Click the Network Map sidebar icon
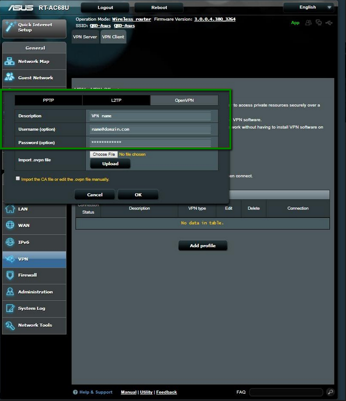Screen dimensions: 346x401 pos(10,61)
